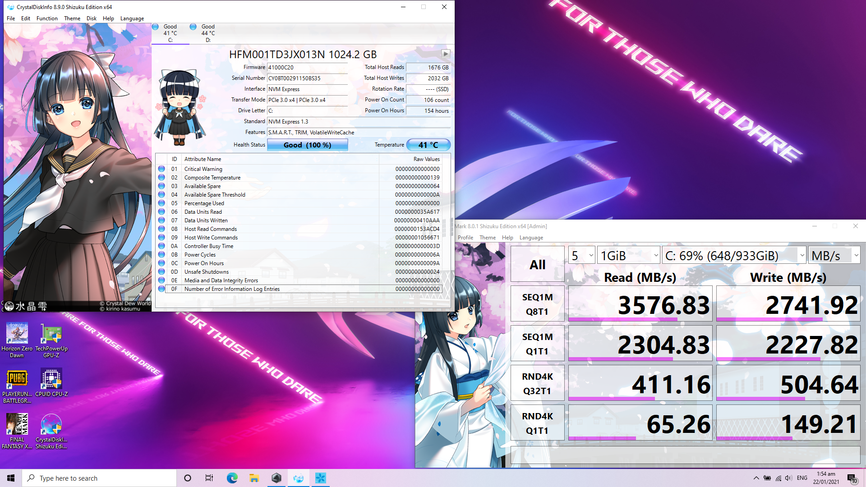Open the Language menu in CrystalDiskMark
The image size is (866, 487).
[x=531, y=238]
